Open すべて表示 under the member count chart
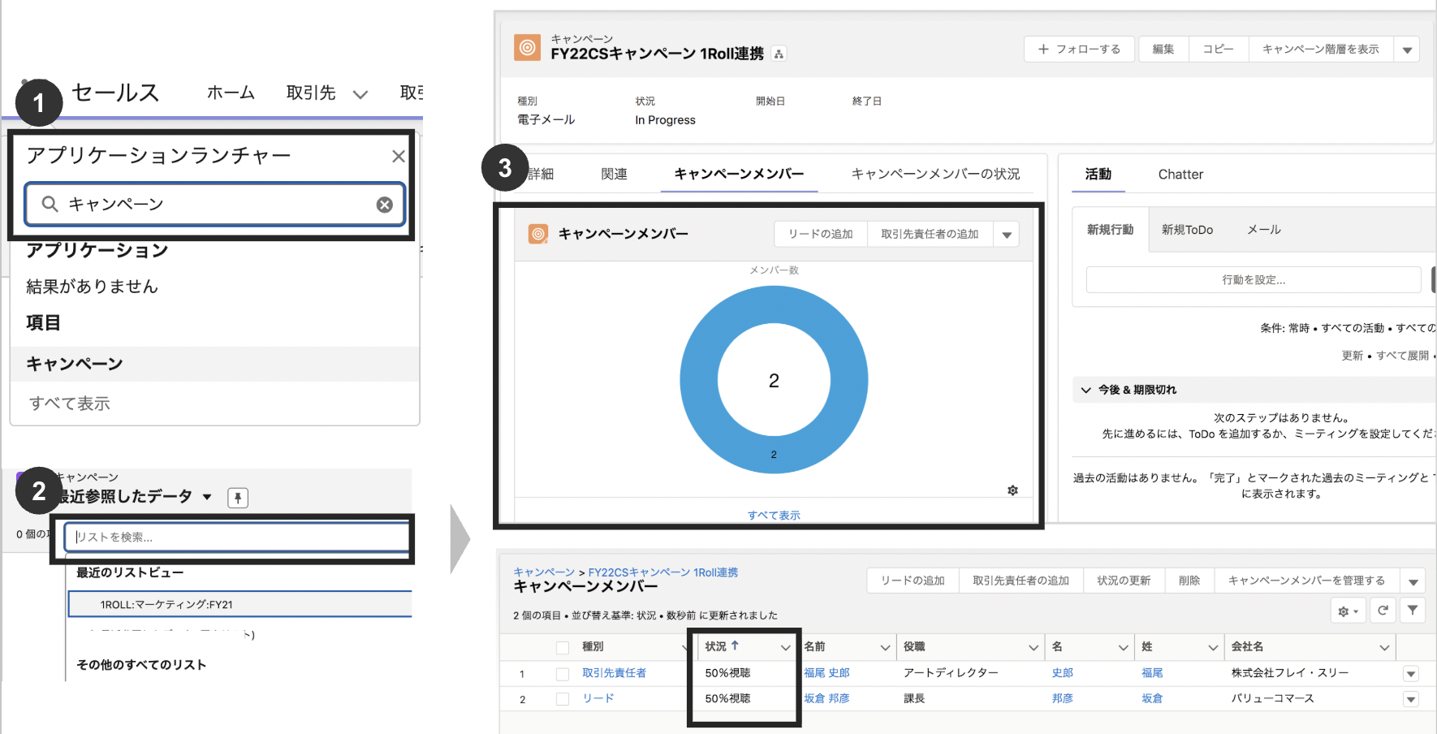 [773, 514]
